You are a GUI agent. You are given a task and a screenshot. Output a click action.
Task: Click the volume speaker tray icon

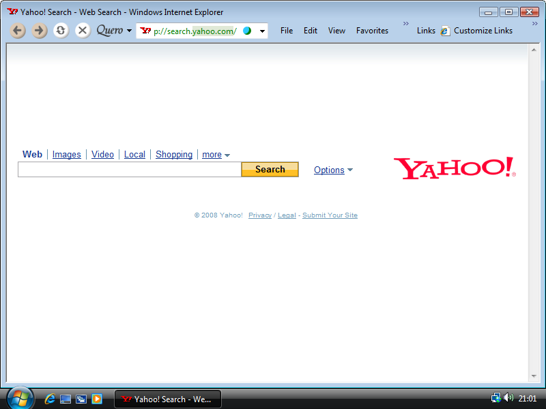click(x=508, y=397)
